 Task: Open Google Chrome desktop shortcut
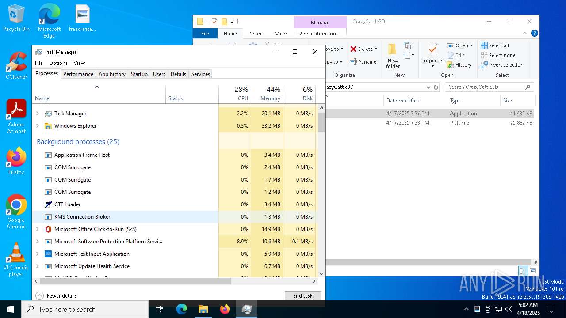click(x=16, y=212)
